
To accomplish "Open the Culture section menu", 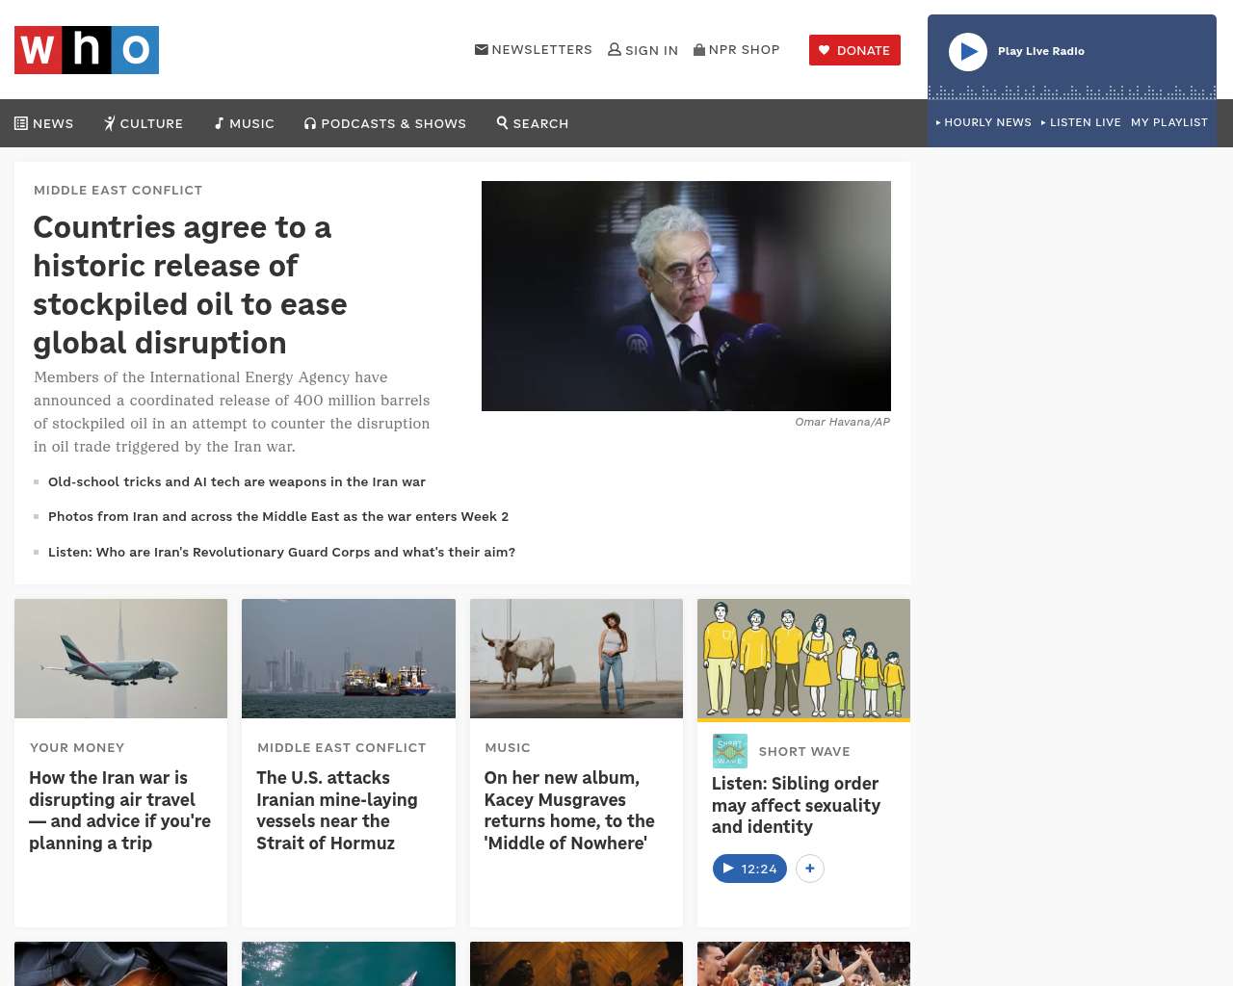I will (144, 123).
